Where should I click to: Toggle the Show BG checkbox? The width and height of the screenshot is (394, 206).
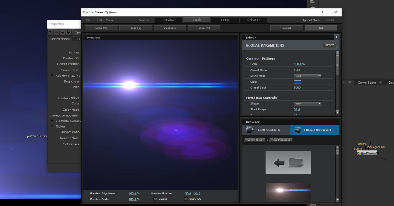[186, 199]
